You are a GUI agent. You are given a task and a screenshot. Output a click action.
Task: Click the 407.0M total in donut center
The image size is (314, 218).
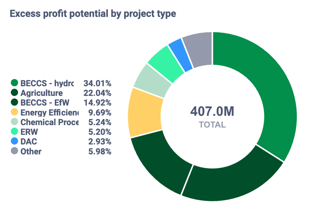pos(212,111)
